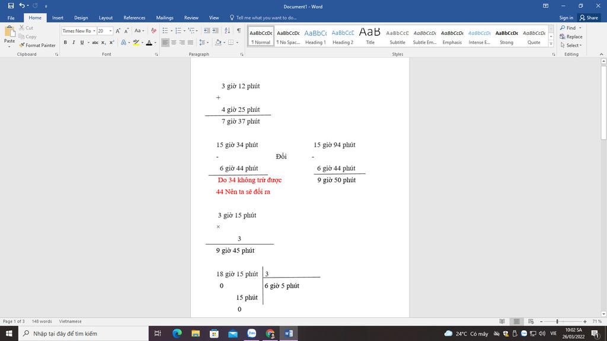Increase paragraph indent
This screenshot has width=607, height=341.
click(216, 31)
